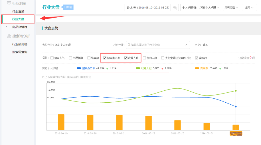261x145 pixels.
Task: Focus the compare industry name input field
Action: (x=158, y=45)
